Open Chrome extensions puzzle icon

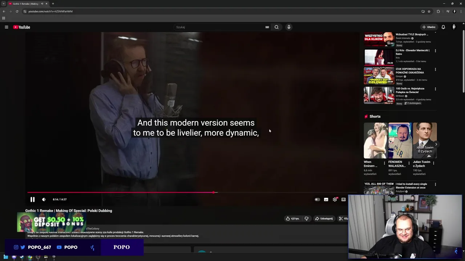pos(438,11)
